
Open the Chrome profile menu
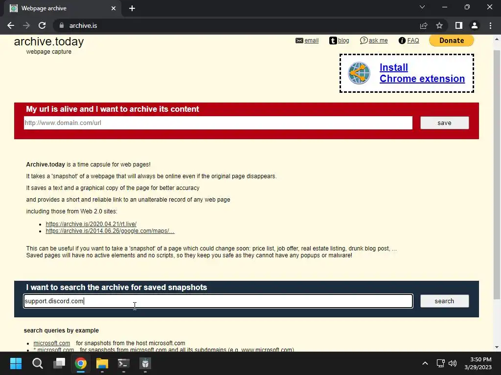click(475, 25)
